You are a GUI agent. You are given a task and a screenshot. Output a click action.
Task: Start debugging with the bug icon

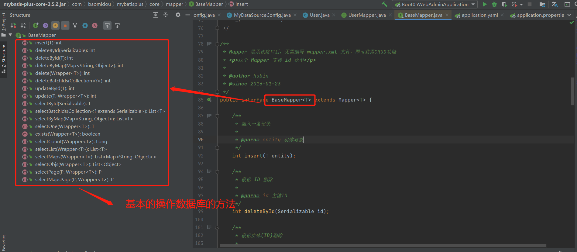pyautogui.click(x=494, y=4)
